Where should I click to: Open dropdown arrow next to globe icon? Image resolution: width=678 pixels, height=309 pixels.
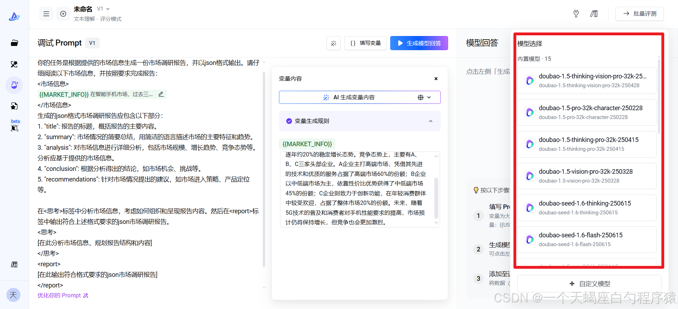point(429,97)
